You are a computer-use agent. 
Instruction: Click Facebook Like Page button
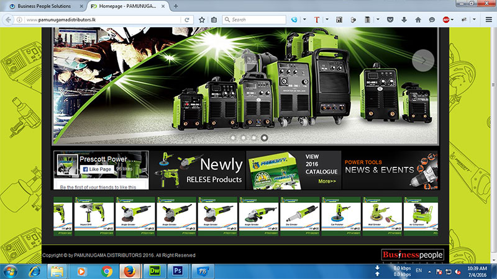click(97, 169)
